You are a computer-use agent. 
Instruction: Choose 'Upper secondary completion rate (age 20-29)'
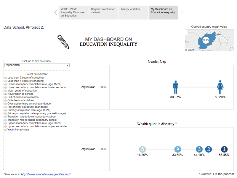33,123
